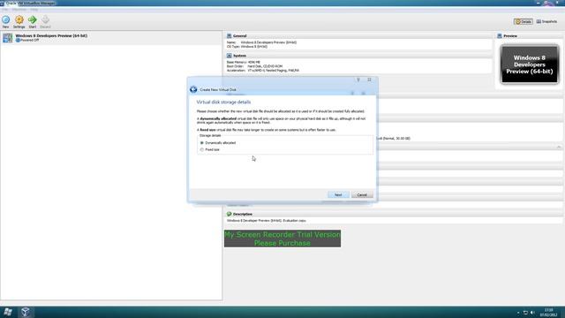Click the System section icon
The image size is (565, 318).
(x=230, y=56)
